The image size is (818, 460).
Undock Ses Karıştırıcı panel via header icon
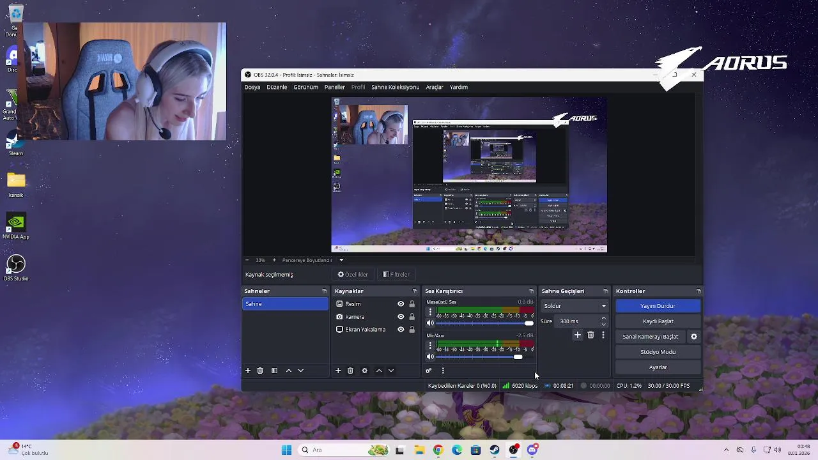531,291
